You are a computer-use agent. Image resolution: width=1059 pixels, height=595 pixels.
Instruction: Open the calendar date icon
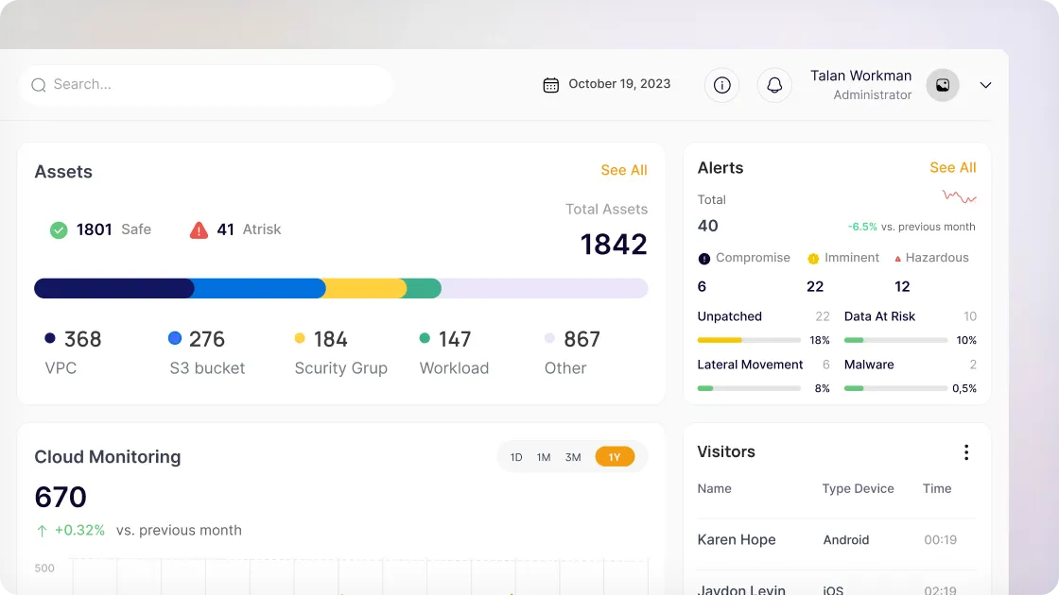(x=550, y=85)
